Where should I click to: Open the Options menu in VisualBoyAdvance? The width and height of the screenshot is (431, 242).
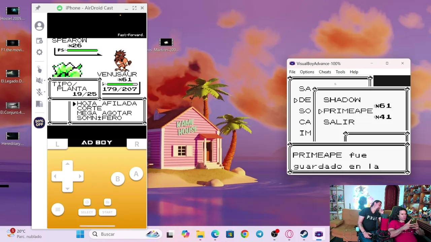307,72
